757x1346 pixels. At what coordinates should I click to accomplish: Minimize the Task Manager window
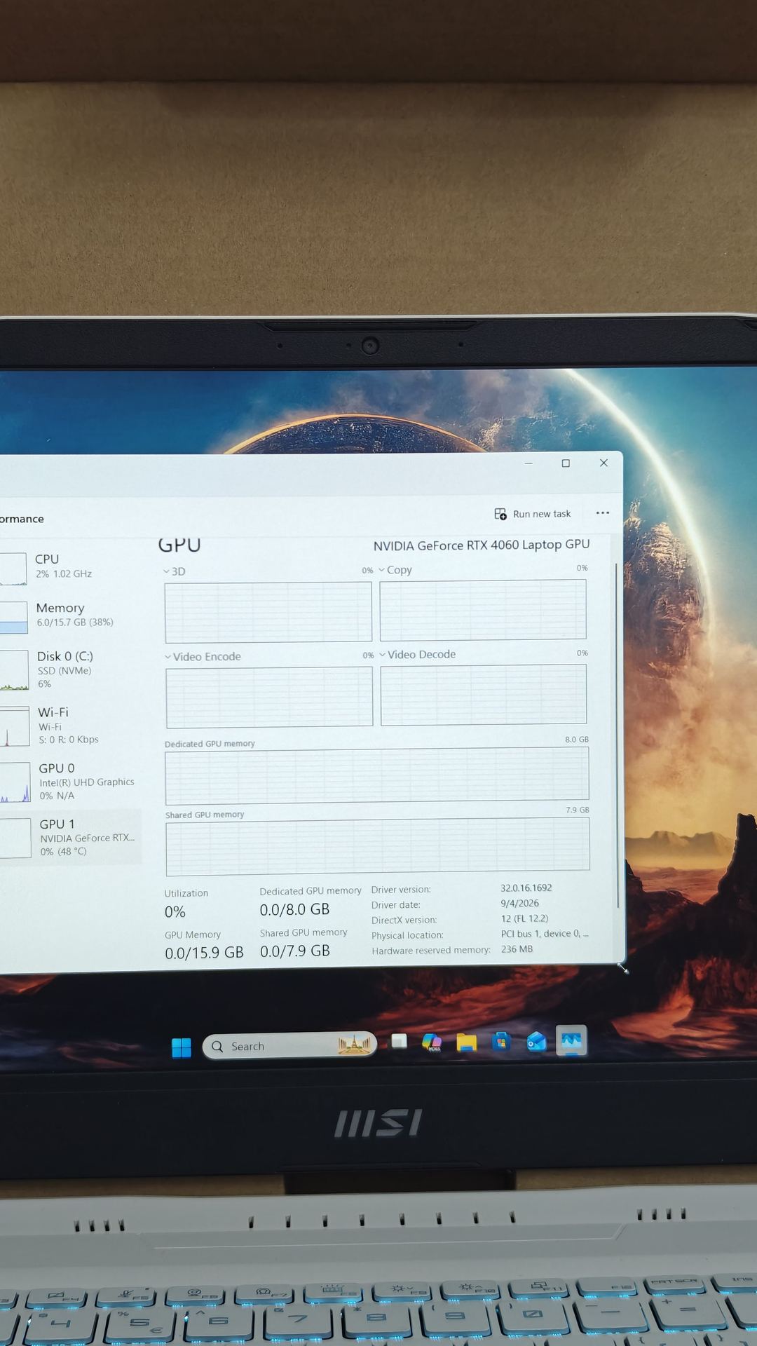coord(528,463)
